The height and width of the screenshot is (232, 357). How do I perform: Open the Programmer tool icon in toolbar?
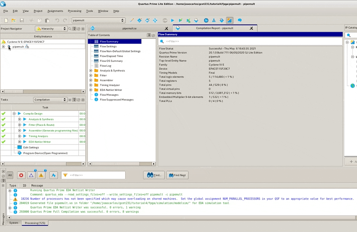coord(222,20)
